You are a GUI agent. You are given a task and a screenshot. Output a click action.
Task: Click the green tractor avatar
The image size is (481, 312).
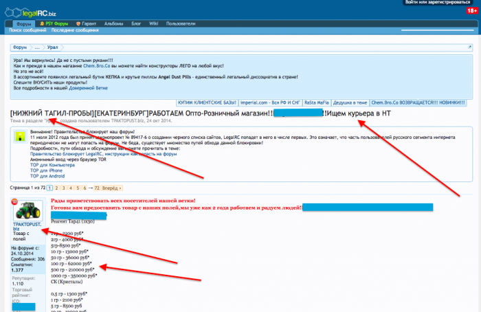tap(25, 210)
